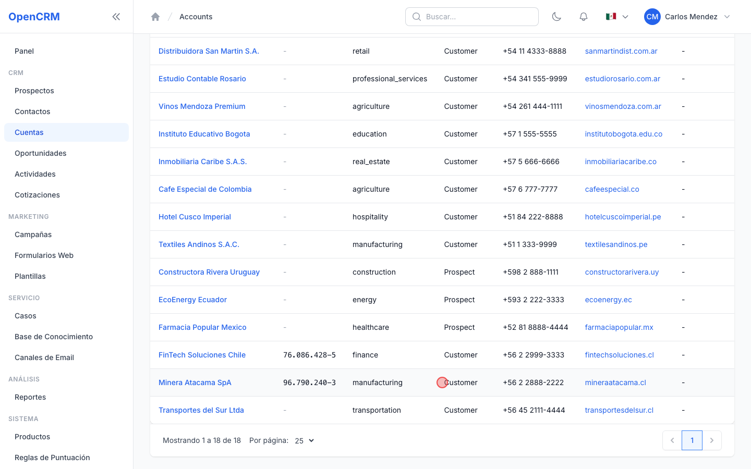Open Reportes in sidebar

pyautogui.click(x=66, y=397)
